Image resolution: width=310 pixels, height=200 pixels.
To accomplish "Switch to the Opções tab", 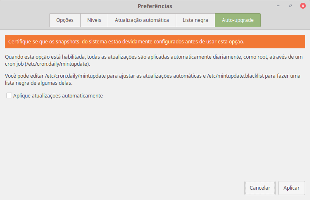I will pos(64,20).
